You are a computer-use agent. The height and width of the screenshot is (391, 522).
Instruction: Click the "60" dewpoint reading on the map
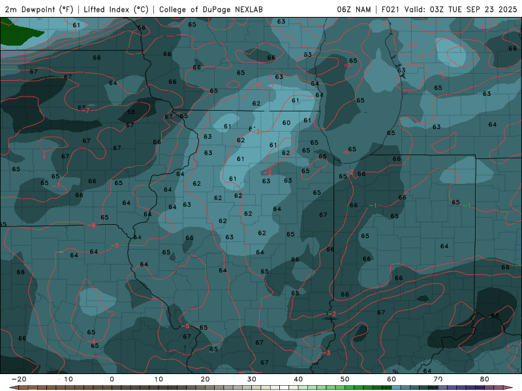click(x=286, y=123)
